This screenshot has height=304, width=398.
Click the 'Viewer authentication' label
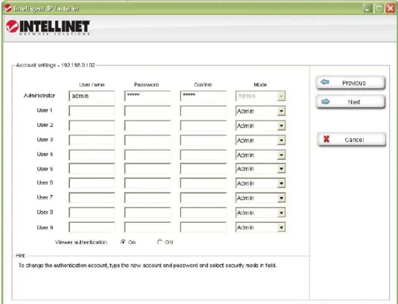[x=81, y=242]
